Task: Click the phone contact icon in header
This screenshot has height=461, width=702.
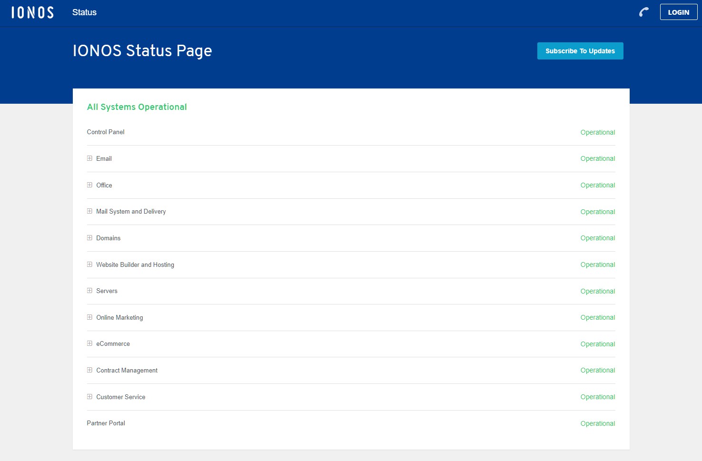Action: point(643,12)
